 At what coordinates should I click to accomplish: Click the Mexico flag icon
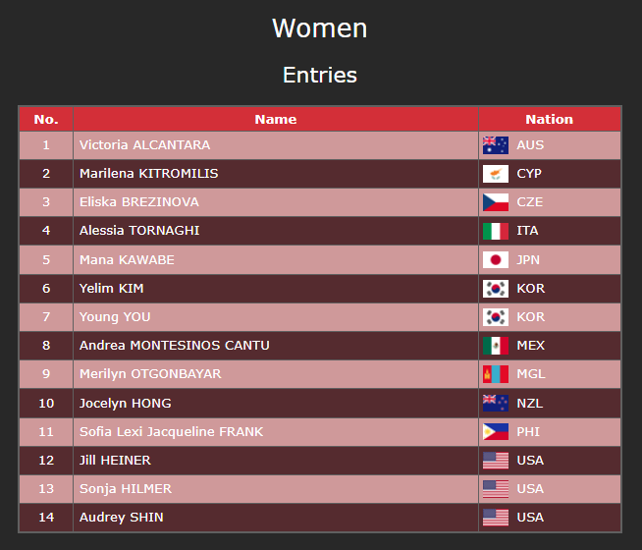495,346
